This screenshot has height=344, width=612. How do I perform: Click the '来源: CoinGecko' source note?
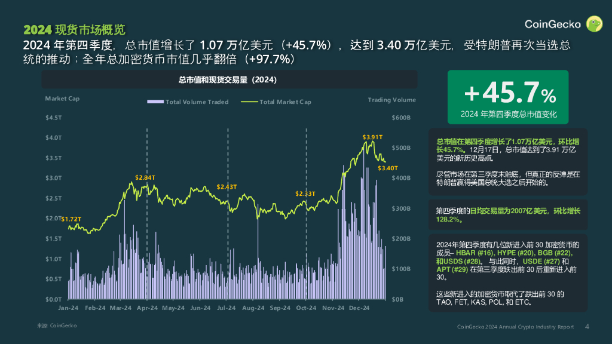(57, 325)
